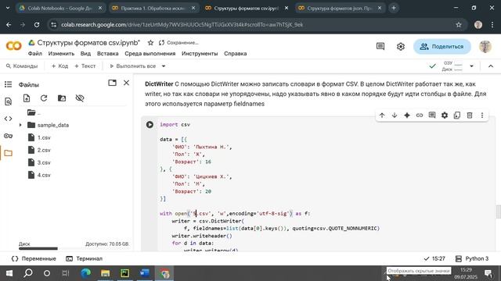
Task: Open the Вид menu
Action: [85, 54]
